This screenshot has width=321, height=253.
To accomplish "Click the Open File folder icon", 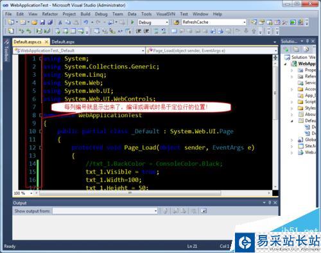I will (x=35, y=22).
